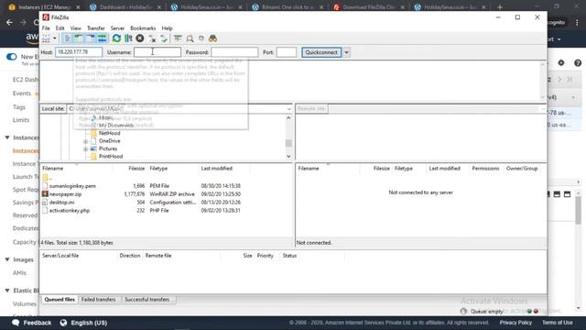Select activationkey.php file
586x330 pixels.
click(70, 211)
